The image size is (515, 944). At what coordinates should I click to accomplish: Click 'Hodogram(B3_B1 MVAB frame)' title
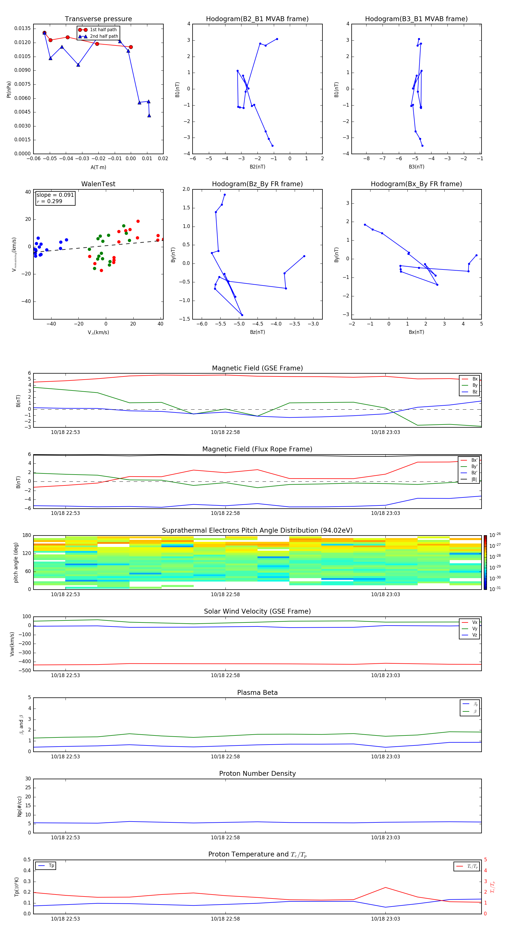[416, 19]
